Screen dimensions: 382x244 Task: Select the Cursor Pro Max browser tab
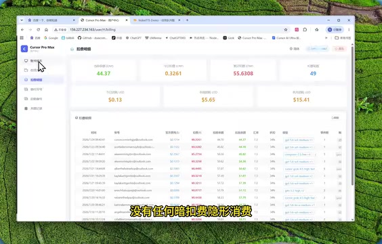[x=104, y=20]
